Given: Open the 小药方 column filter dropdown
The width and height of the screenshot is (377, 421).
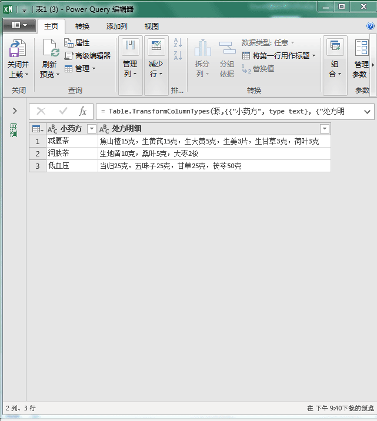Looking at the screenshot, I should click(92, 129).
